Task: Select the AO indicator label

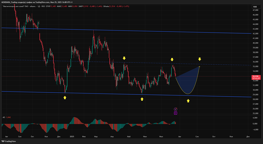Action: point(4,117)
